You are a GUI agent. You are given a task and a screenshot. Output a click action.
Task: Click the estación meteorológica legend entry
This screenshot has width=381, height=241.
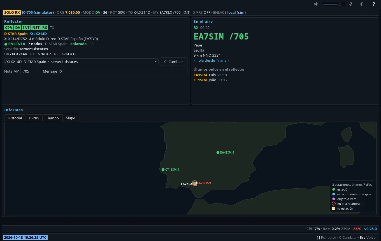tap(352, 194)
